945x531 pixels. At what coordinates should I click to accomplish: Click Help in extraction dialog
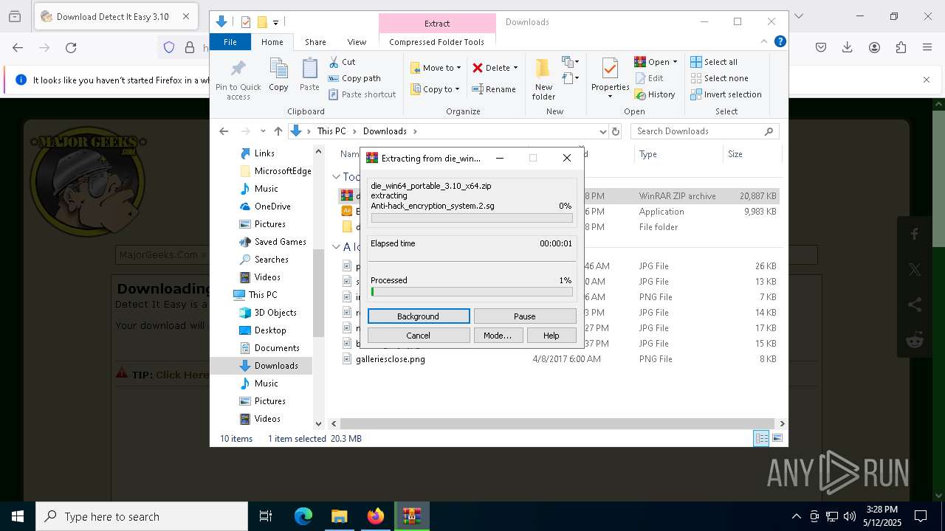click(x=551, y=335)
